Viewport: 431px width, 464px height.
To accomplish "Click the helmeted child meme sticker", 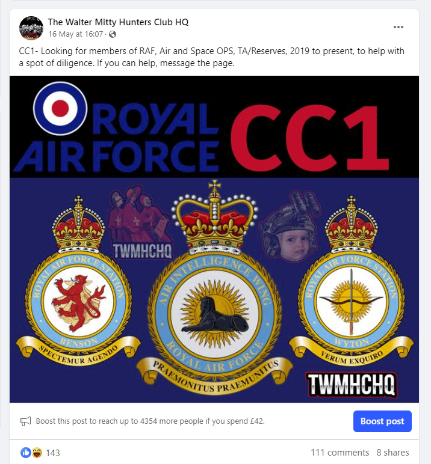I will coord(290,227).
